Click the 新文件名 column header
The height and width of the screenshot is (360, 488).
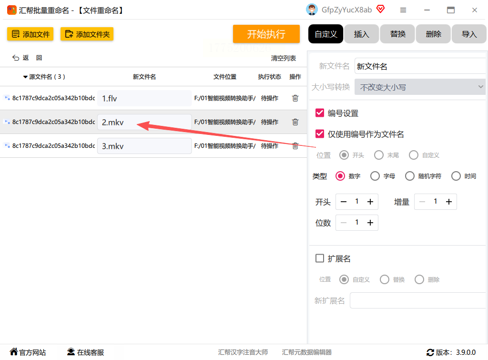pos(144,77)
